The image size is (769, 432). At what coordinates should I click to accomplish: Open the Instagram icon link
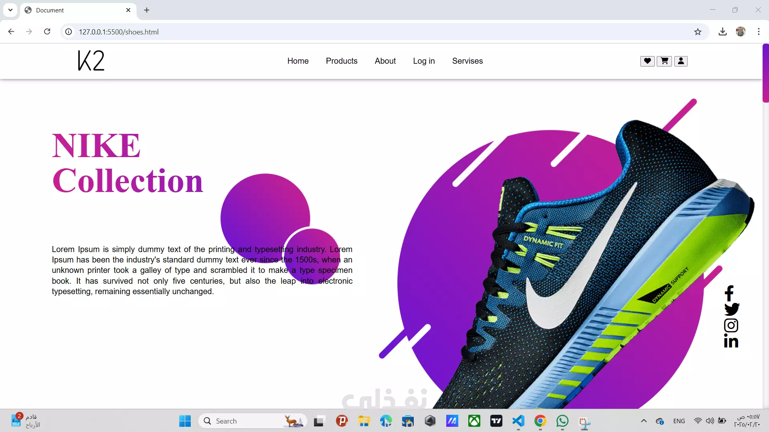(x=731, y=325)
